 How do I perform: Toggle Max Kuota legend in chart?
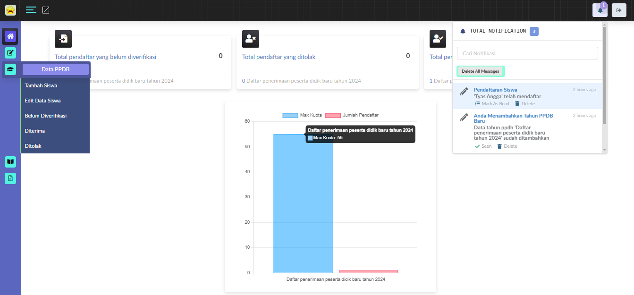(290, 115)
